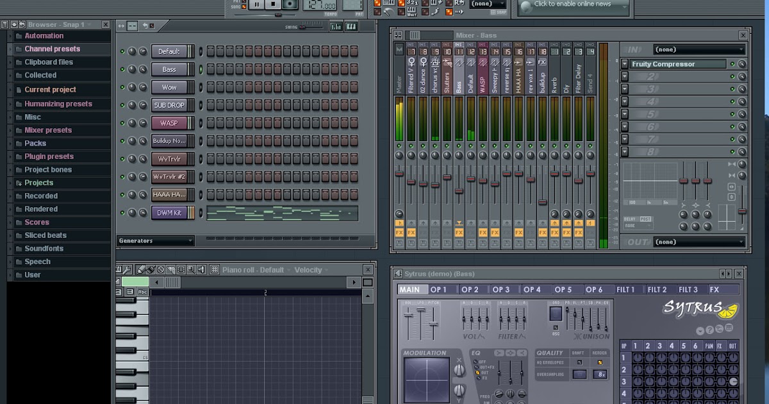Open the piano roll grid snap icon
This screenshot has width=769, height=404.
point(215,270)
